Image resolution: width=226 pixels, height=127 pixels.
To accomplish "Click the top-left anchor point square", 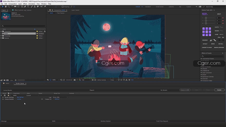I will pyautogui.click(x=203, y=29).
